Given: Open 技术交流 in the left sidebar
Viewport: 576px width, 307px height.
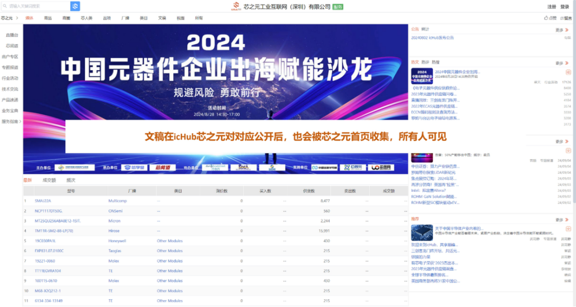Looking at the screenshot, I should click(10, 89).
